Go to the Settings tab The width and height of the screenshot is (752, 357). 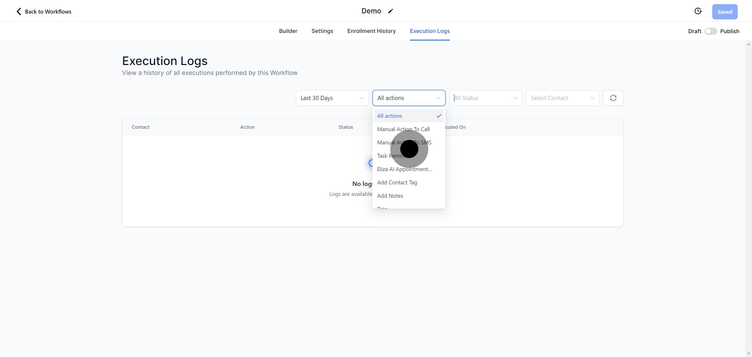[322, 31]
